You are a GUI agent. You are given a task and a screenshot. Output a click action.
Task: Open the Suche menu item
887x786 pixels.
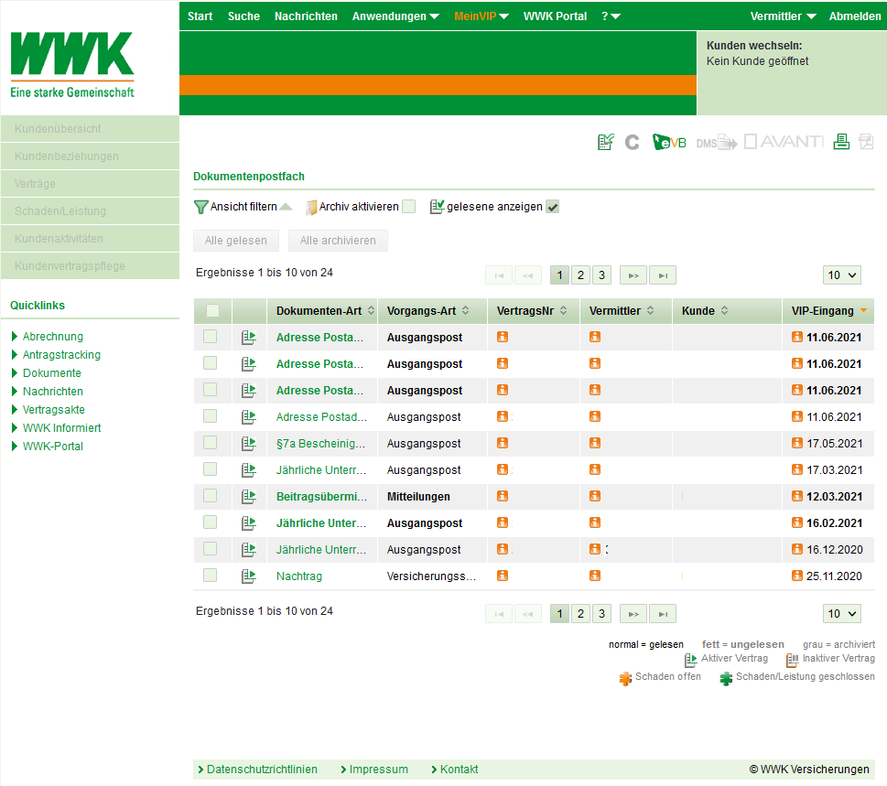point(243,16)
